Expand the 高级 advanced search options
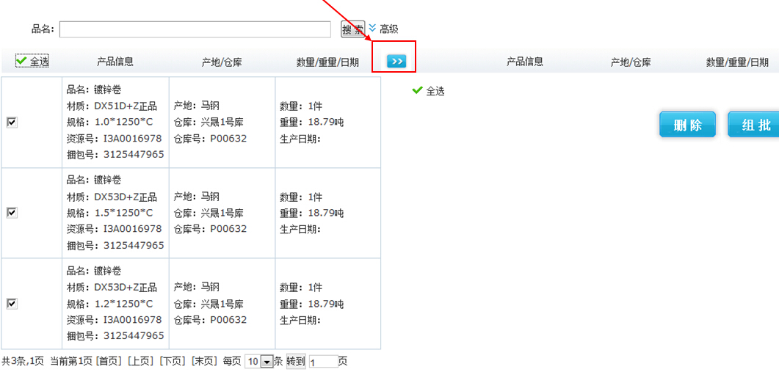Screen dimensions: 779x372 pyautogui.click(x=383, y=29)
